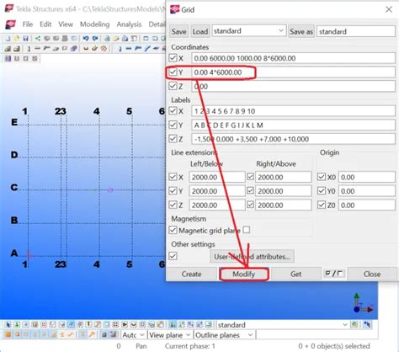
Task: Click the Create button in Grid dialog
Action: (x=191, y=274)
